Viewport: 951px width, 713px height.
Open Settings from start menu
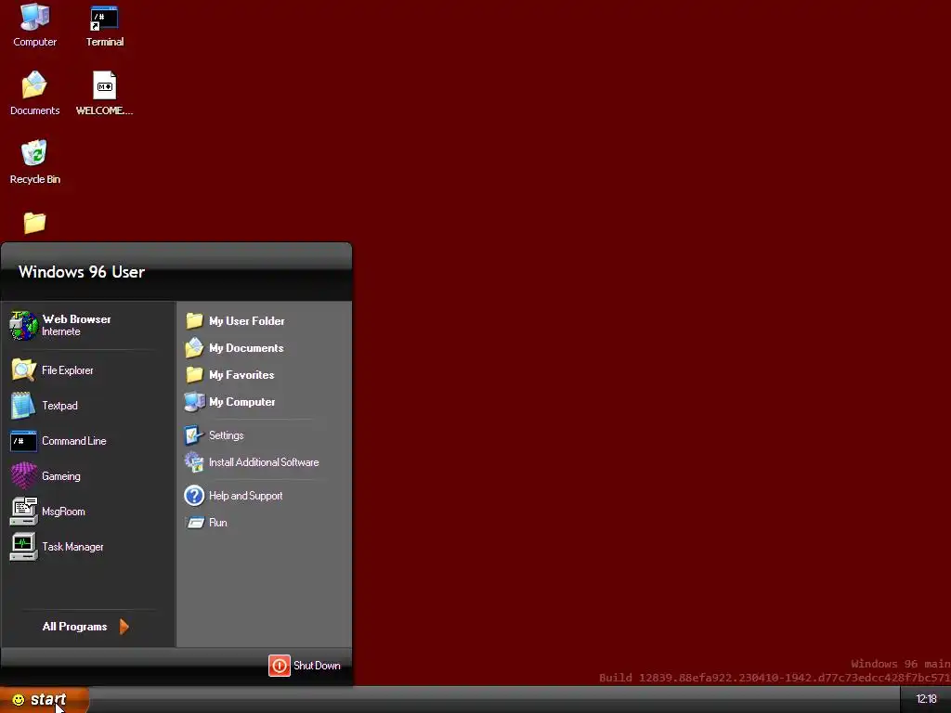(x=215, y=435)
